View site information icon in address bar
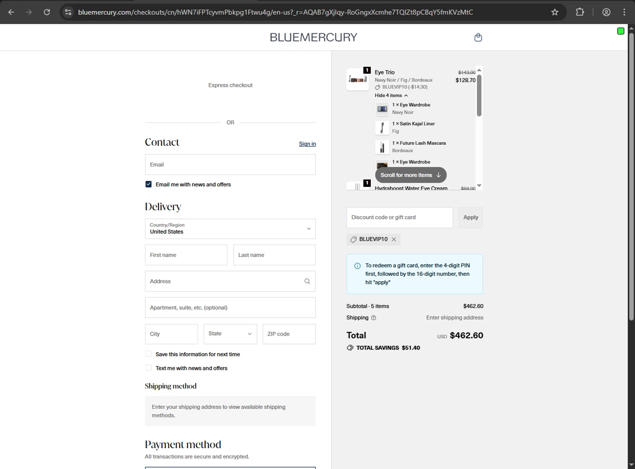This screenshot has width=635, height=469. pos(68,12)
